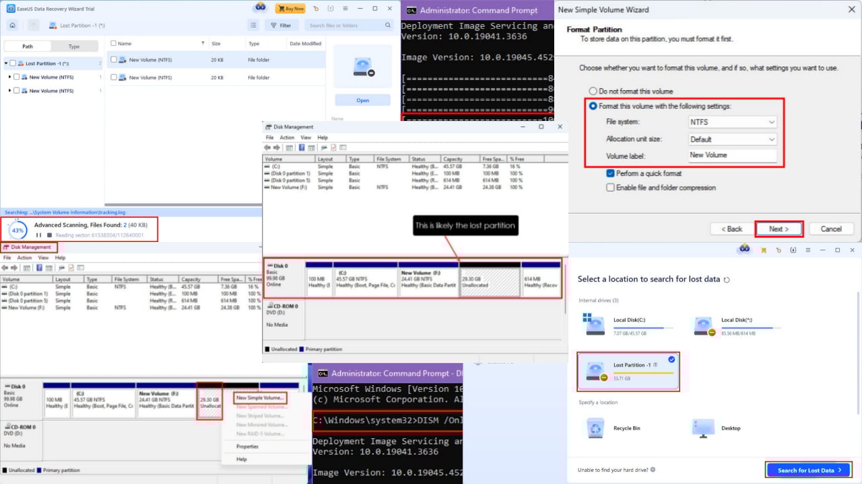Click the home icon in EaseUS breadcrumb bar

tap(12, 25)
